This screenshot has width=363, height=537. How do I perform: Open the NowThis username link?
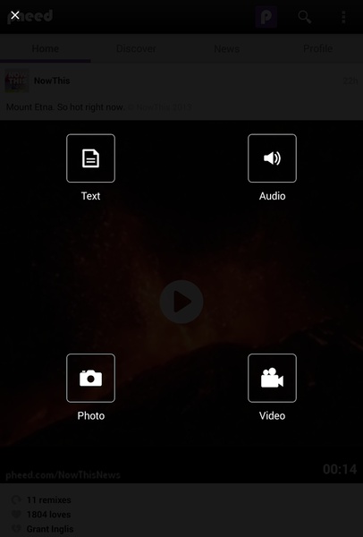(x=52, y=81)
